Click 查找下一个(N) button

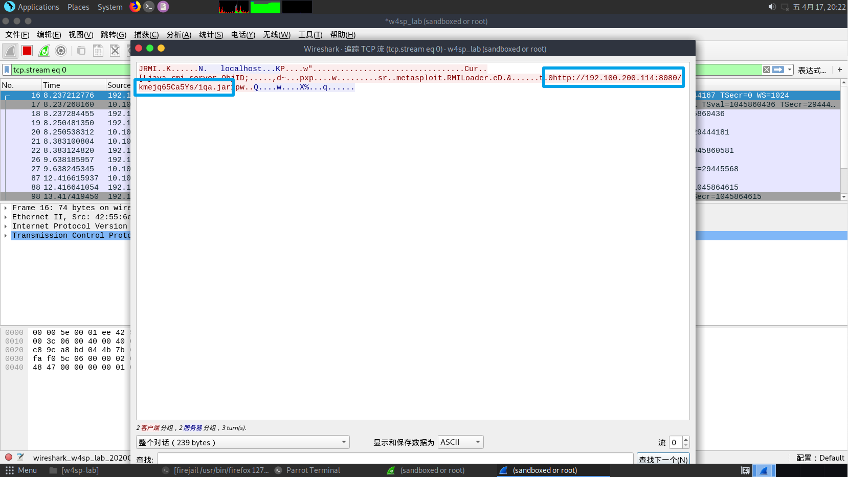[x=663, y=459]
